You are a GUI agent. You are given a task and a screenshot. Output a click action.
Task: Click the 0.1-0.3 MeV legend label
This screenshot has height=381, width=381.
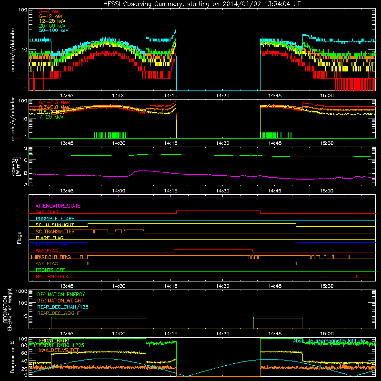click(x=54, y=102)
